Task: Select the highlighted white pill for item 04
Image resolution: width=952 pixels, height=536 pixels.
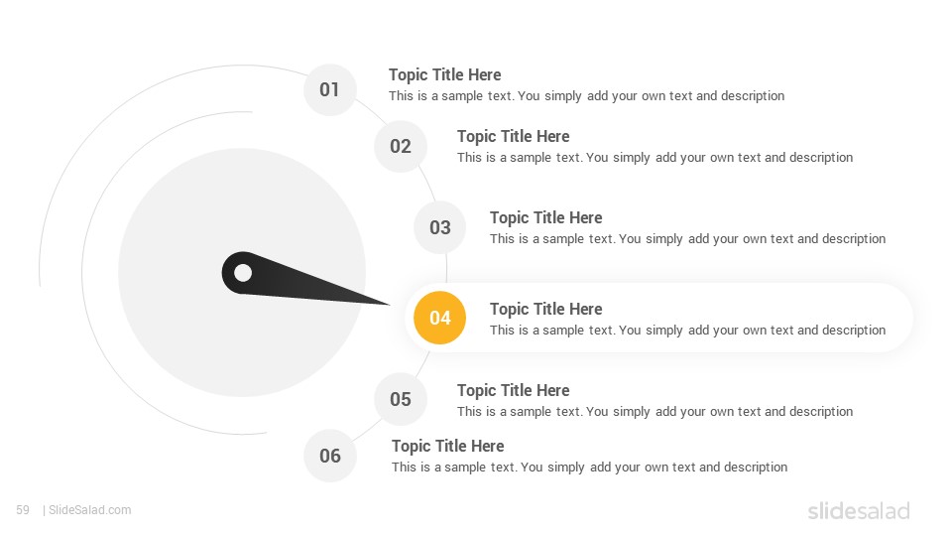Action: click(658, 318)
